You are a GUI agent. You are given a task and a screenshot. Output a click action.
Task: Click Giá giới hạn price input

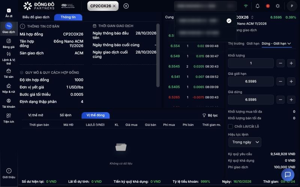[x=250, y=82]
